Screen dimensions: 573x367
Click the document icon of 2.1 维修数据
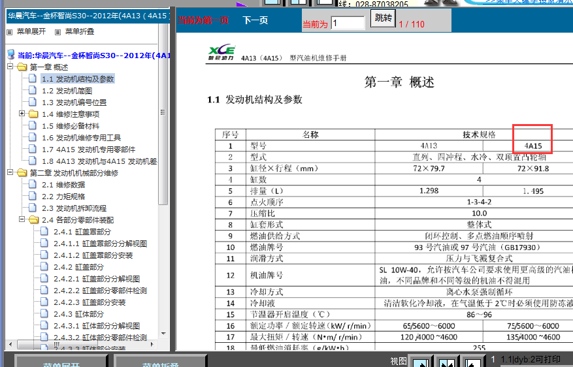33,184
